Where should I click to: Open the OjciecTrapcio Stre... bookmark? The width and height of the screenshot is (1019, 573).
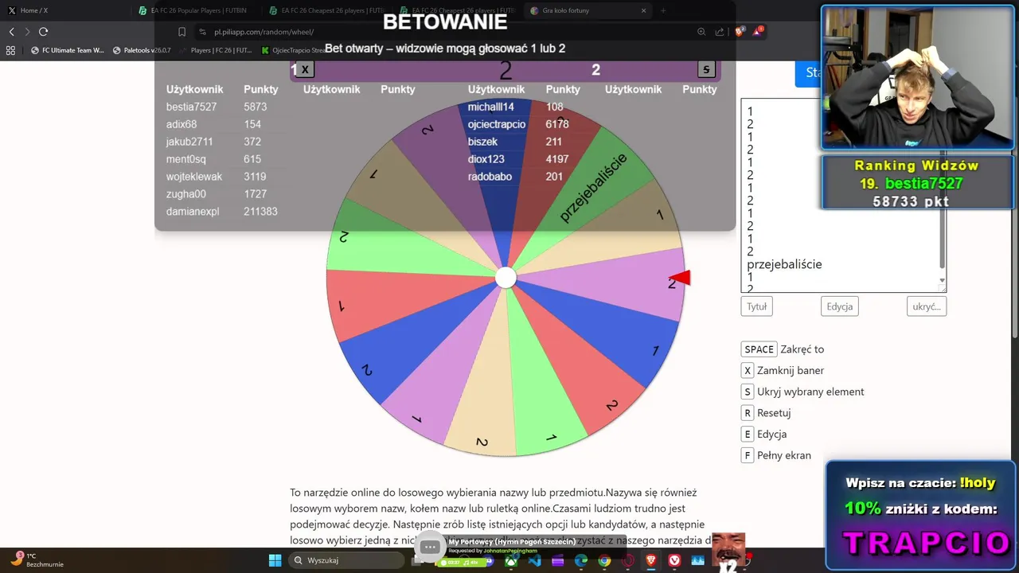click(x=292, y=50)
